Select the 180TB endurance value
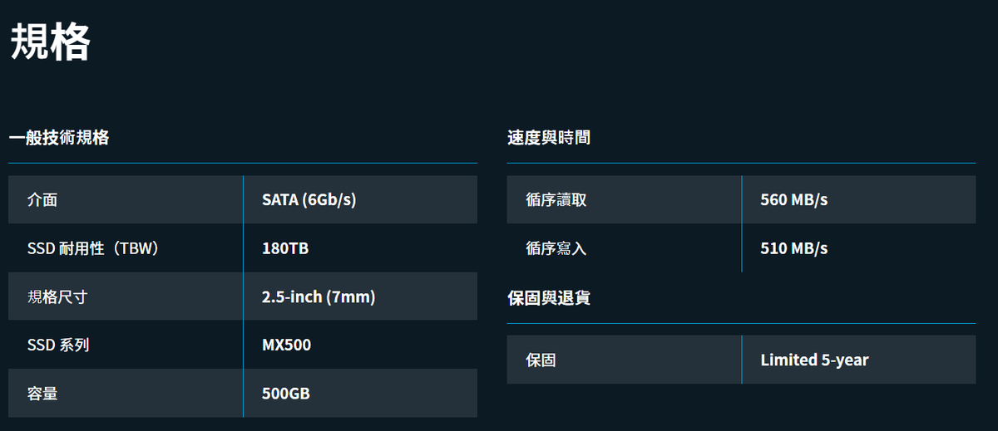998x431 pixels. (285, 248)
